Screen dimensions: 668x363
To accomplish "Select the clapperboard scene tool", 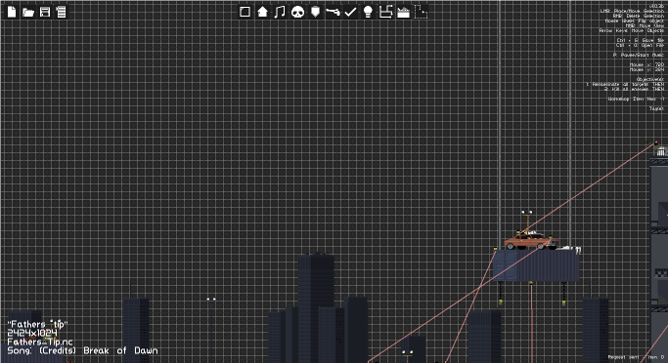I will [404, 13].
